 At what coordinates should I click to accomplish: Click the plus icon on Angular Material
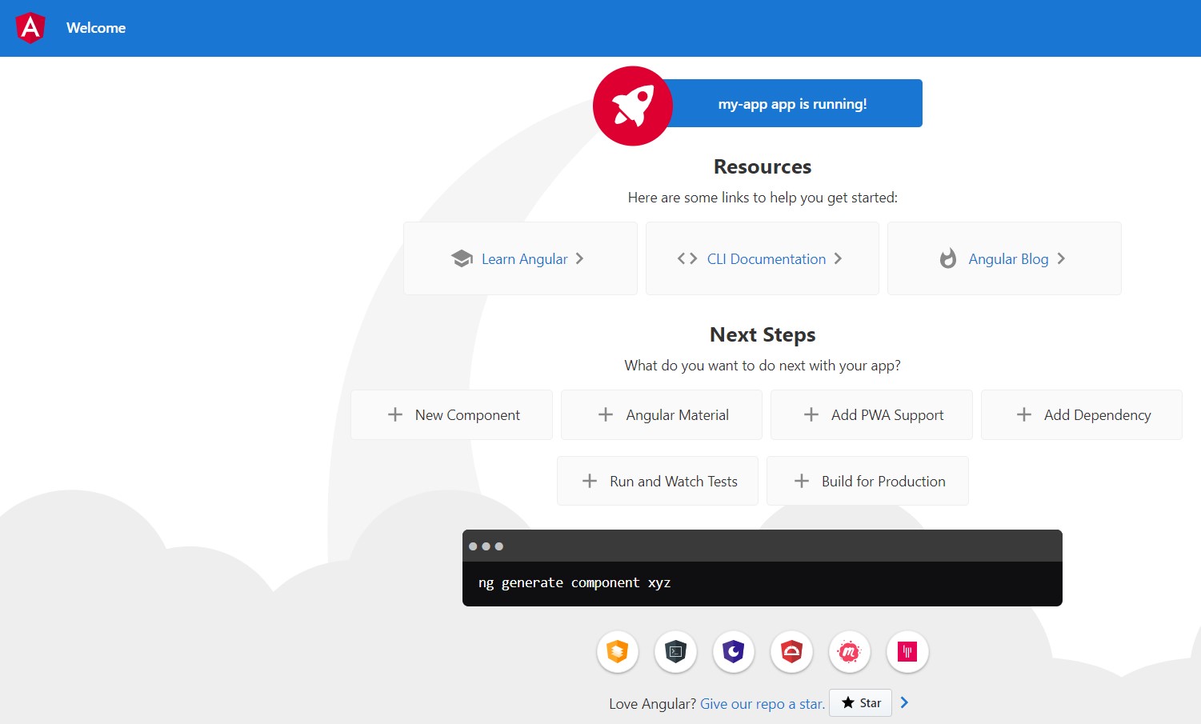606,414
